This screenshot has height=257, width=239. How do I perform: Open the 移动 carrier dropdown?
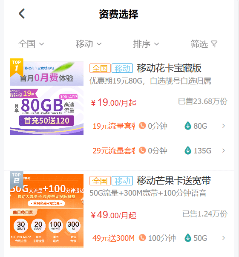point(89,44)
